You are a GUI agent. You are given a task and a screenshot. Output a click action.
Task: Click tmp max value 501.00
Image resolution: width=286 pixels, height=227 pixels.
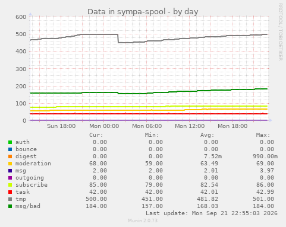click(x=263, y=199)
